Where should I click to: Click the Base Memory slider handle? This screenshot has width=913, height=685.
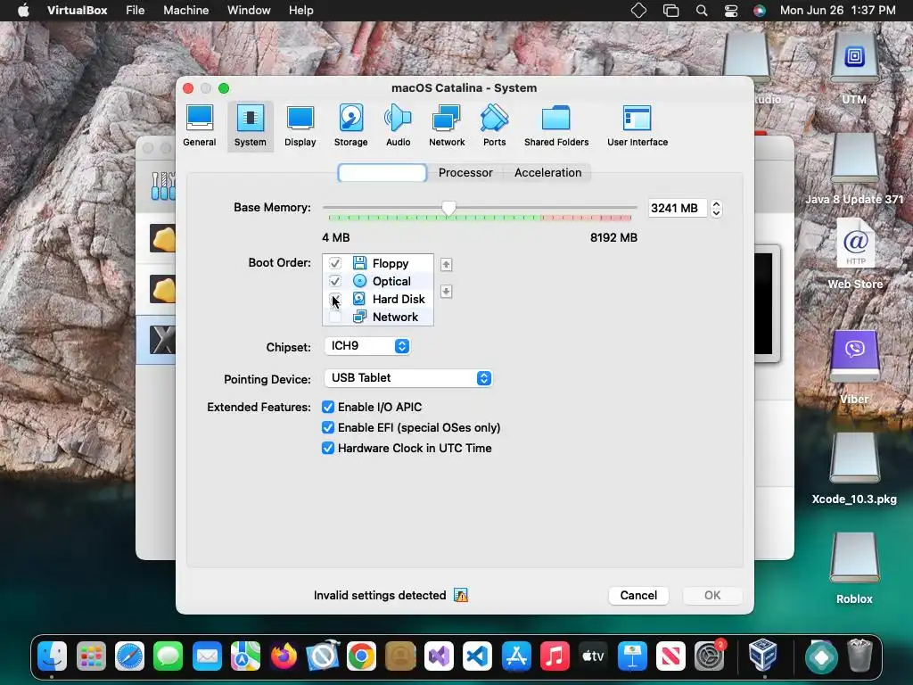tap(448, 208)
